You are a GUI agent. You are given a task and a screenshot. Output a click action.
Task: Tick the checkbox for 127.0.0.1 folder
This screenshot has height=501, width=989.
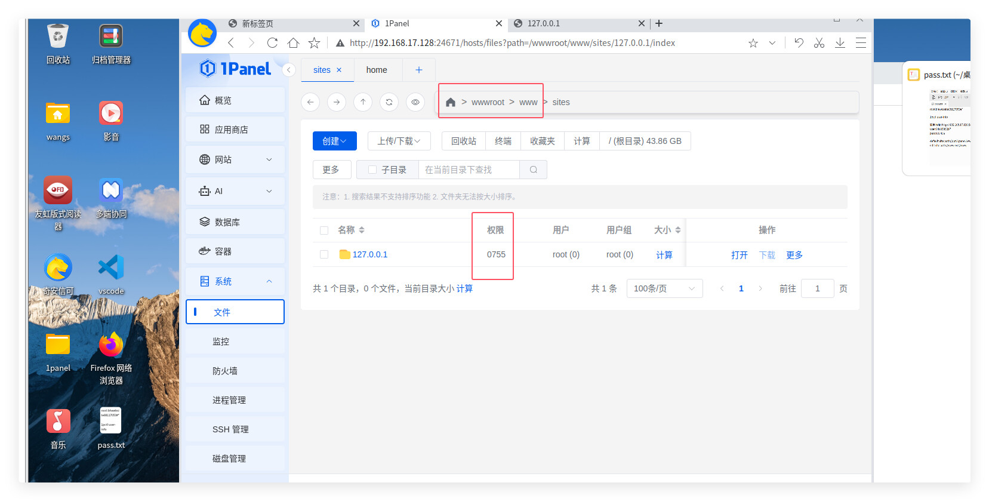tap(324, 254)
